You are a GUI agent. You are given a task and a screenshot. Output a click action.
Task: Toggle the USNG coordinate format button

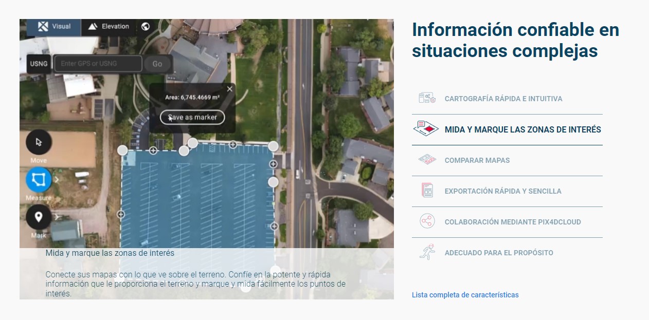(39, 64)
